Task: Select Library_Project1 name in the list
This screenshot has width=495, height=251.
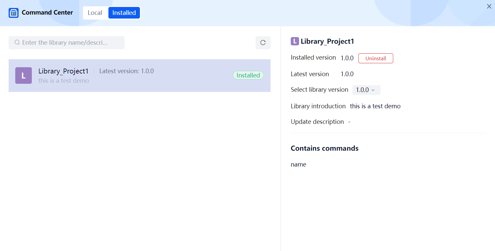Action: (63, 71)
